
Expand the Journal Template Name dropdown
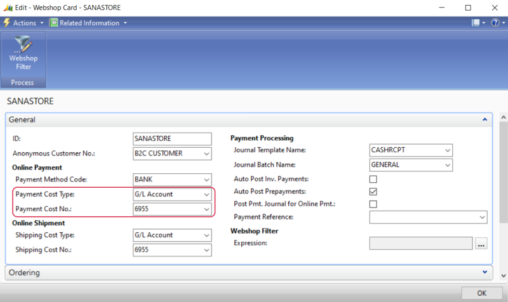pos(448,150)
